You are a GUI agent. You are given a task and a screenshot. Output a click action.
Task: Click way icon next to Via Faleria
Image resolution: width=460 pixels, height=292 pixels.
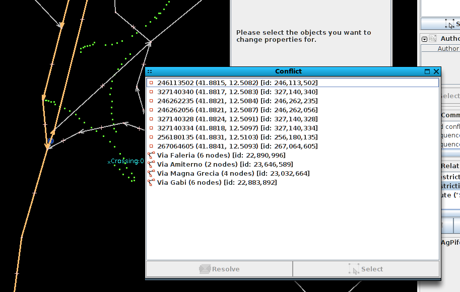tap(151, 156)
